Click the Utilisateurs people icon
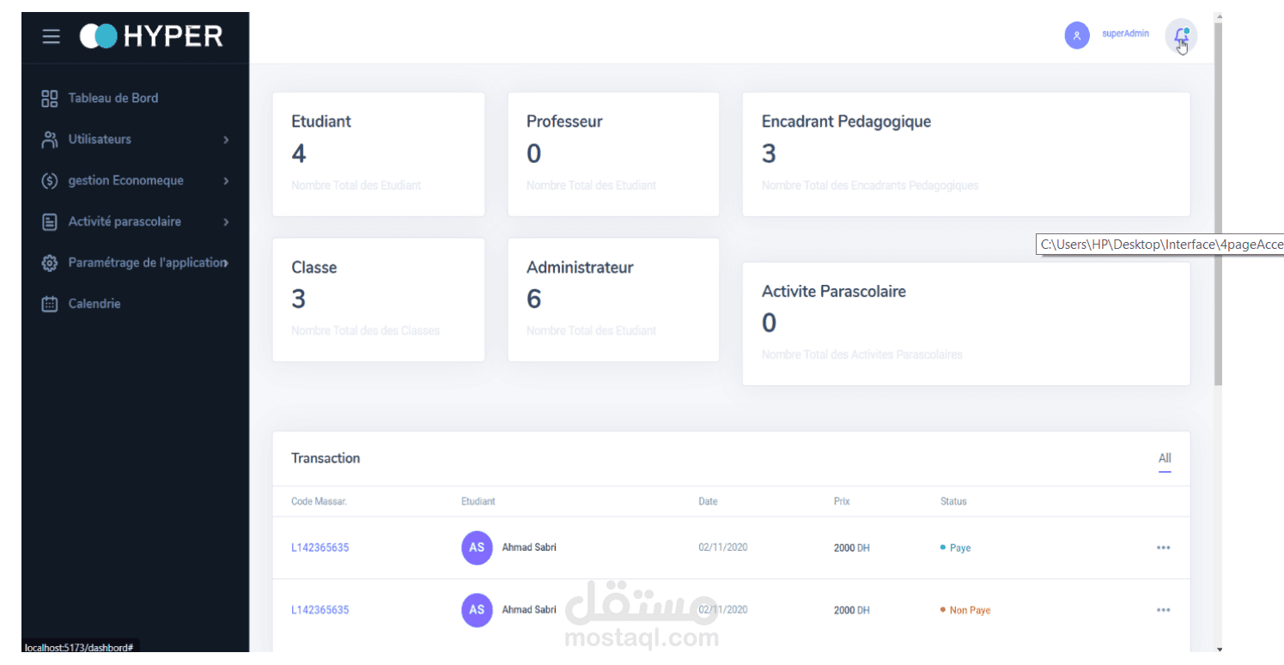This screenshot has width=1284, height=665. tap(49, 139)
